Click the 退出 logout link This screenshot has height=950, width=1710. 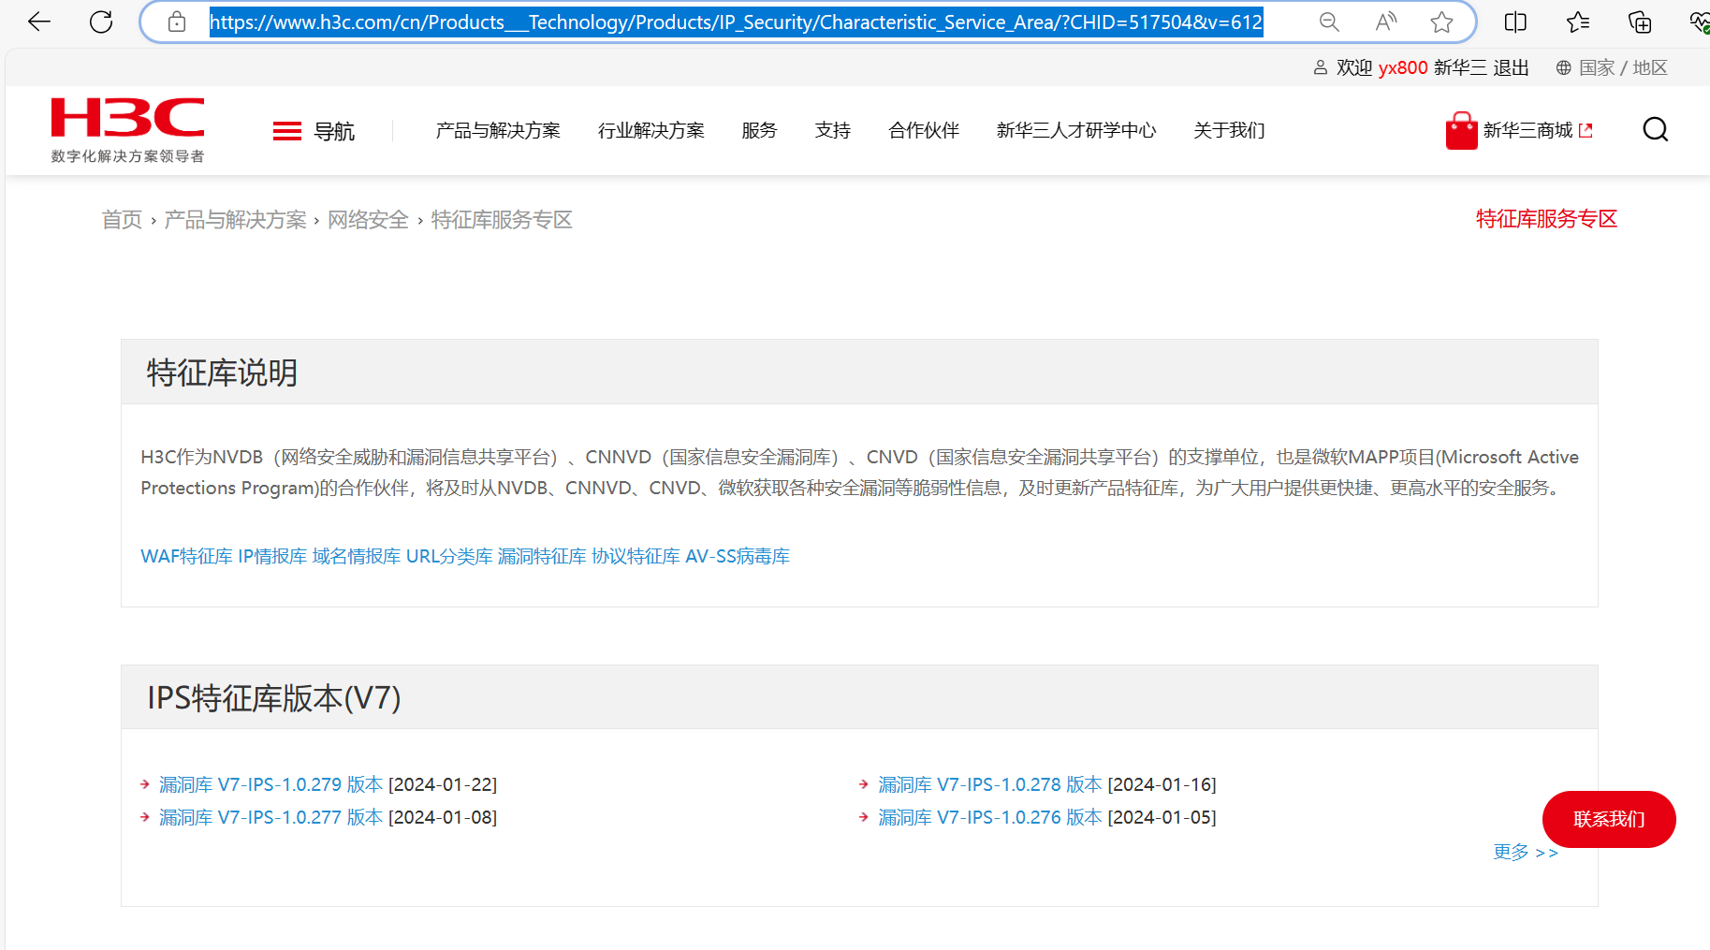point(1511,67)
